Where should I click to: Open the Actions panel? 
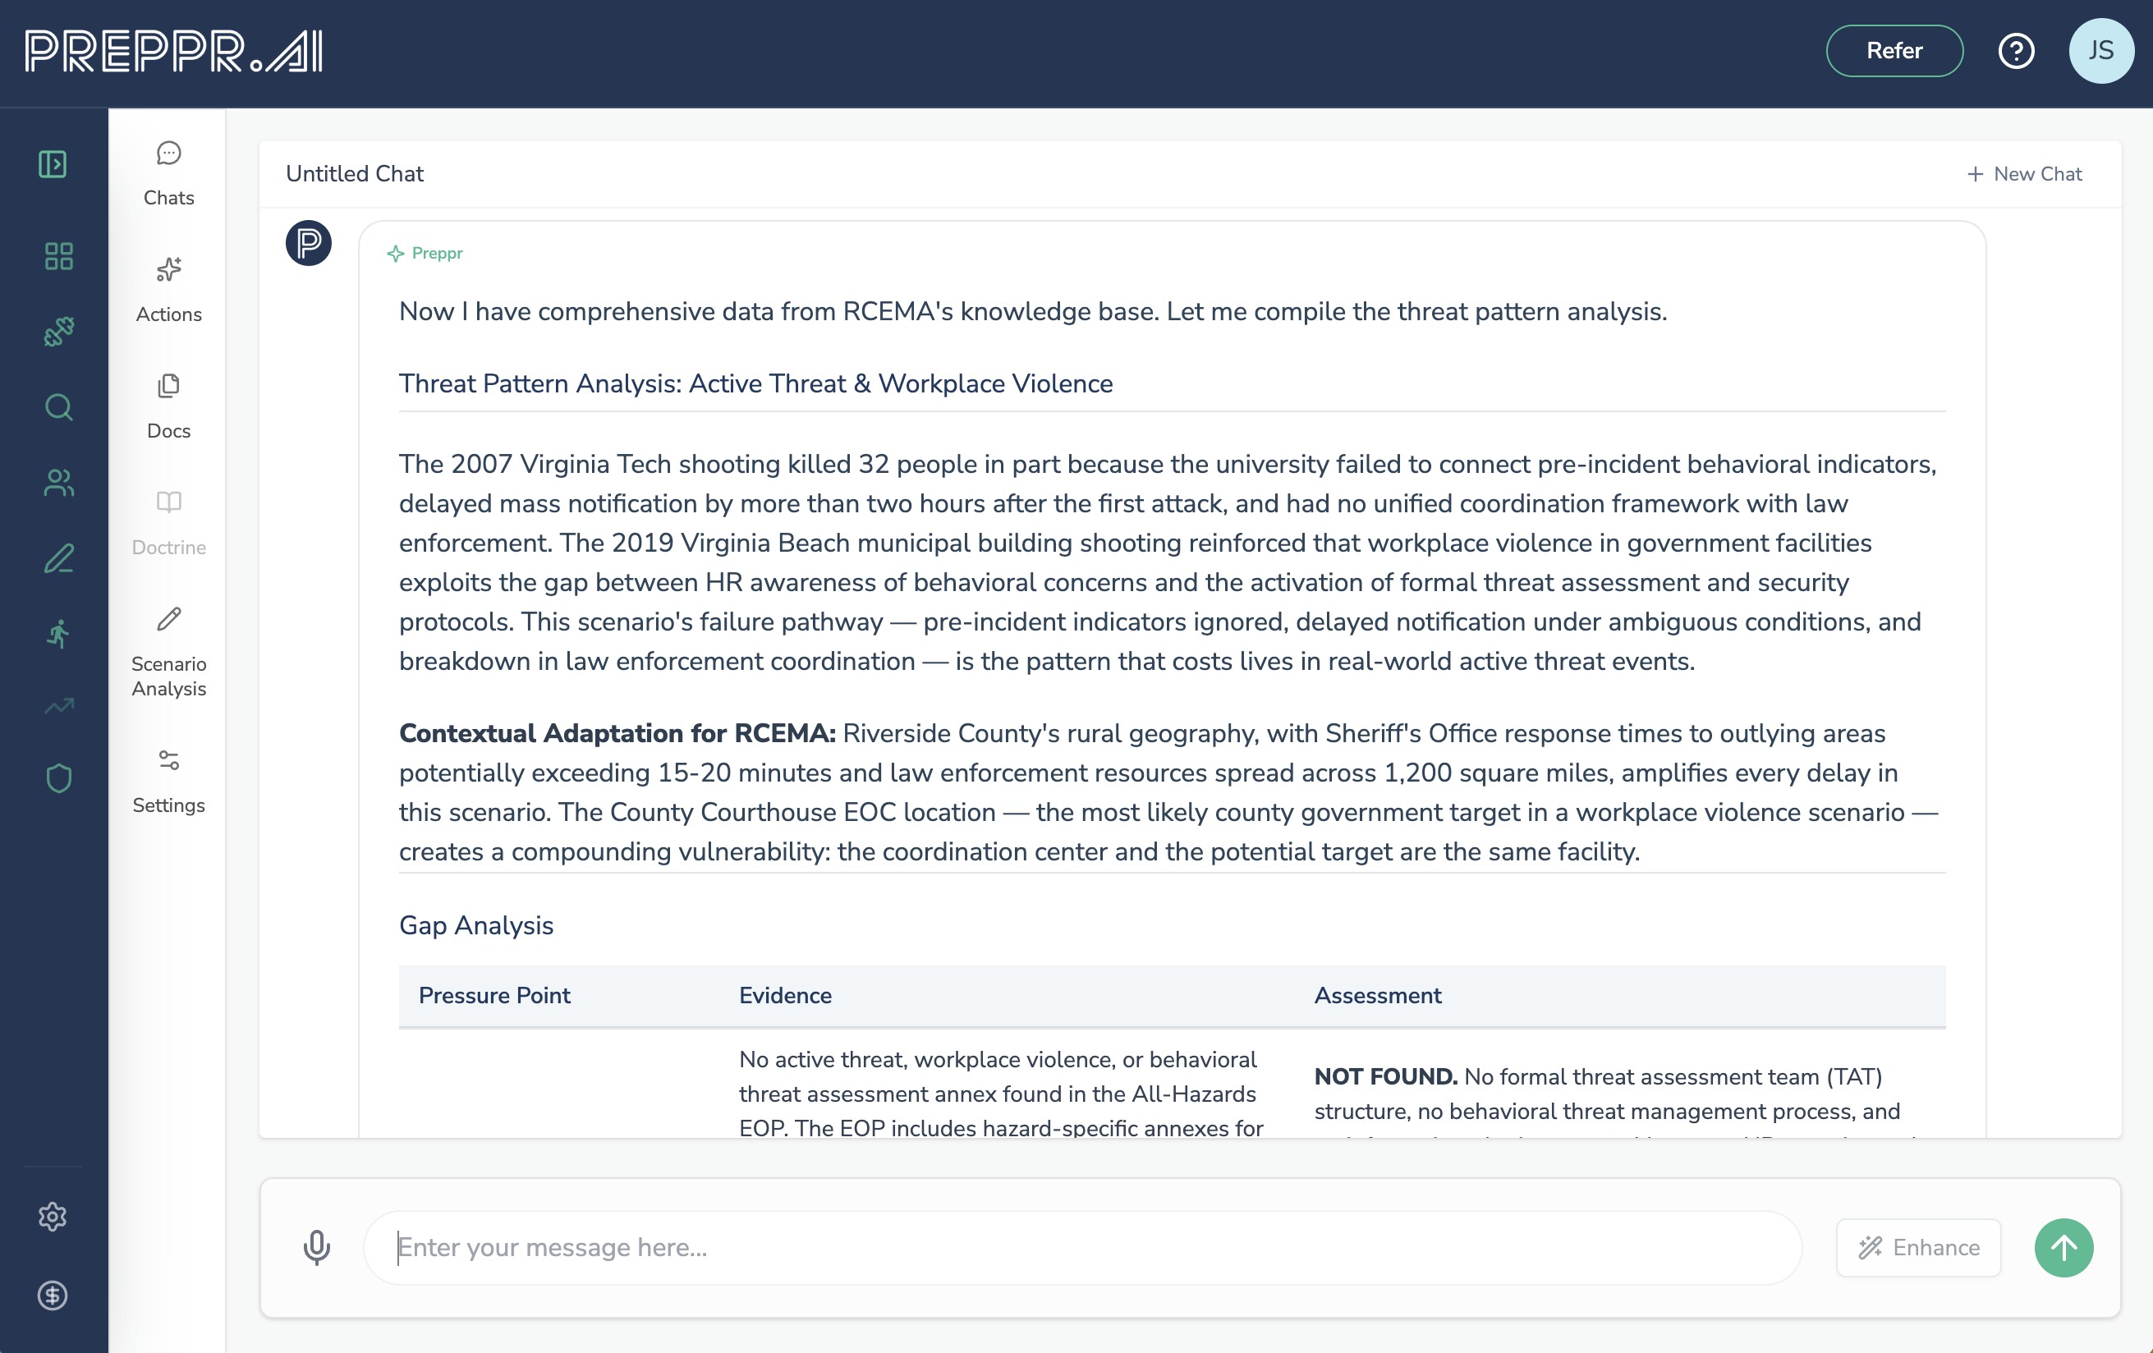168,290
